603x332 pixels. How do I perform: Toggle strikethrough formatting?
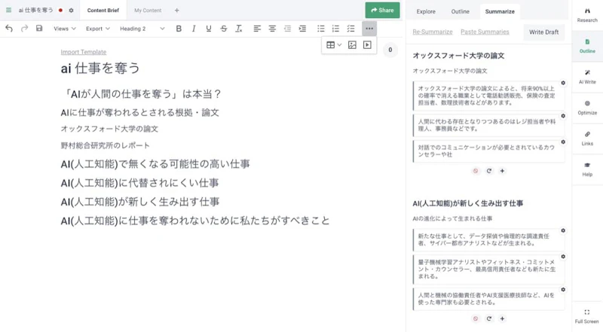point(223,29)
